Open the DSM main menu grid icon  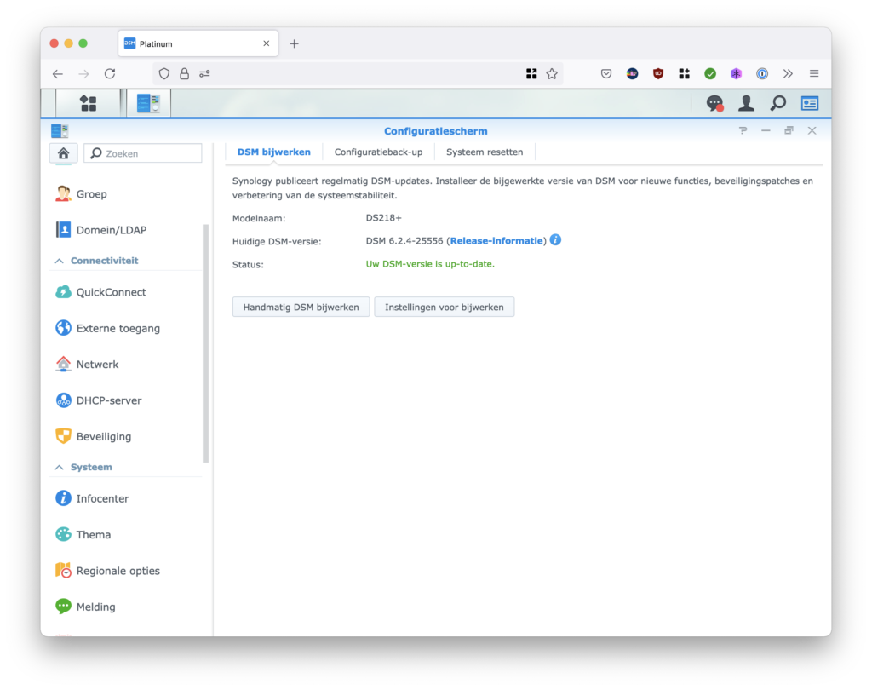[x=88, y=103]
